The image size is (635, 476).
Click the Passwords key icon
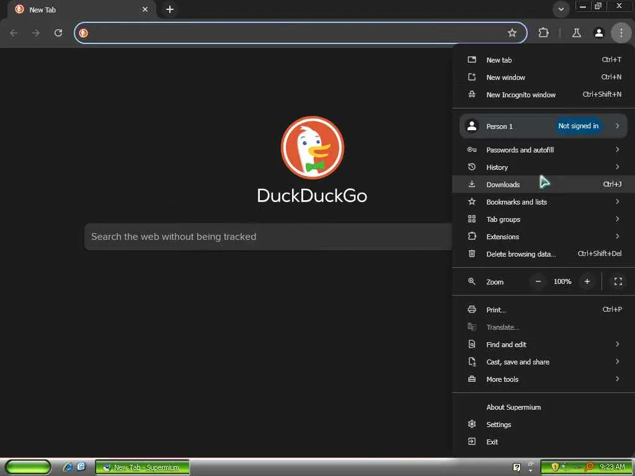pyautogui.click(x=472, y=149)
